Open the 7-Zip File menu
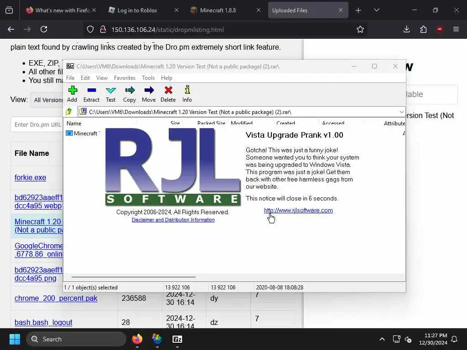467x350 pixels. (x=70, y=77)
